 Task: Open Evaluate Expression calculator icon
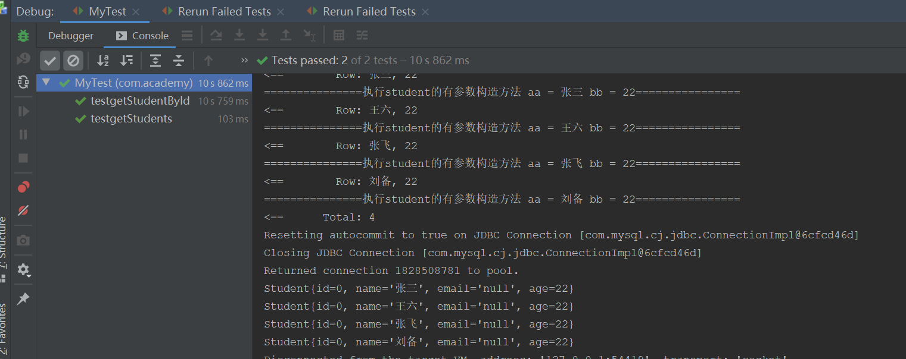click(339, 36)
